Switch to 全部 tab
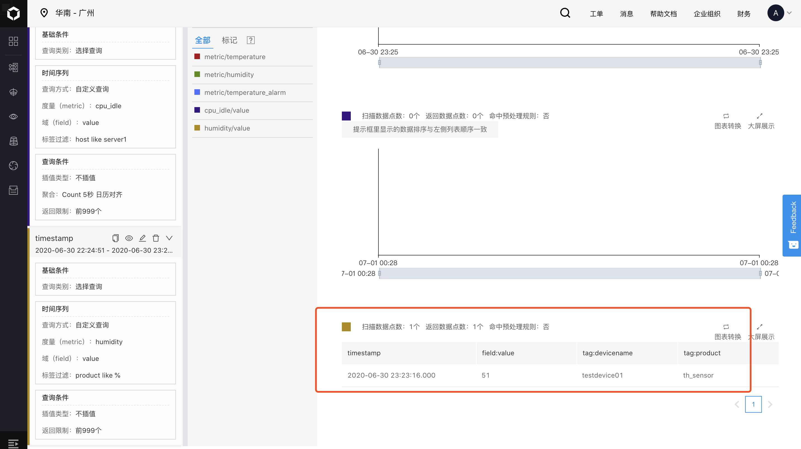The image size is (801, 449). tap(202, 40)
